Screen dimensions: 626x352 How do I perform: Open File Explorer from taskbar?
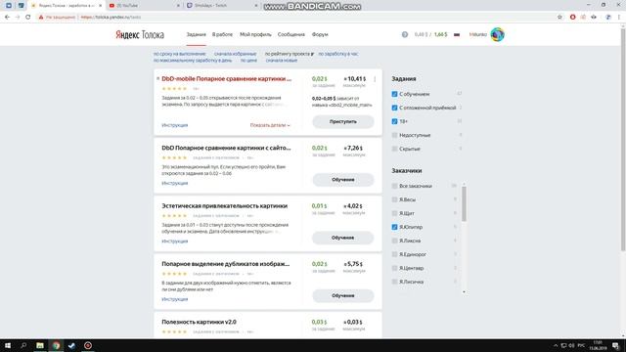[40, 345]
